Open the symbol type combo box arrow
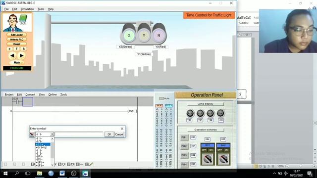 52,134
